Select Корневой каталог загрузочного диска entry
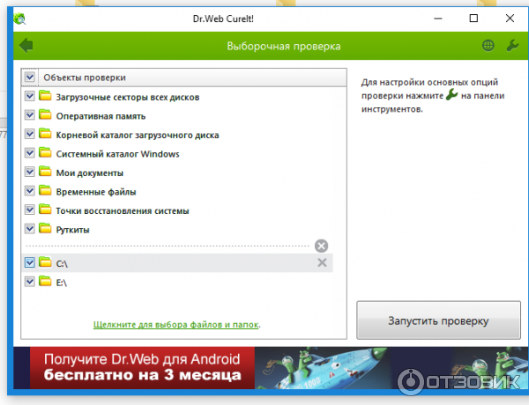 [x=137, y=135]
